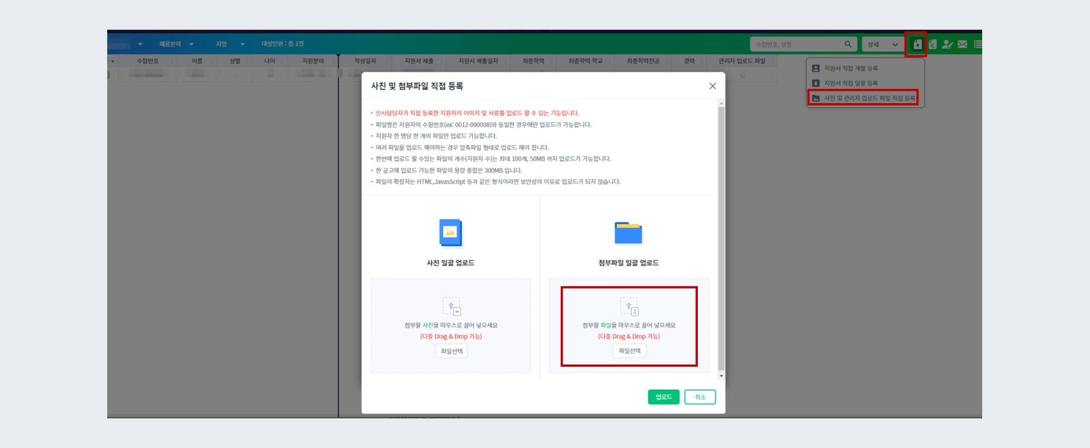Click the 작성일자 column header
The image size is (1090, 448).
click(365, 61)
